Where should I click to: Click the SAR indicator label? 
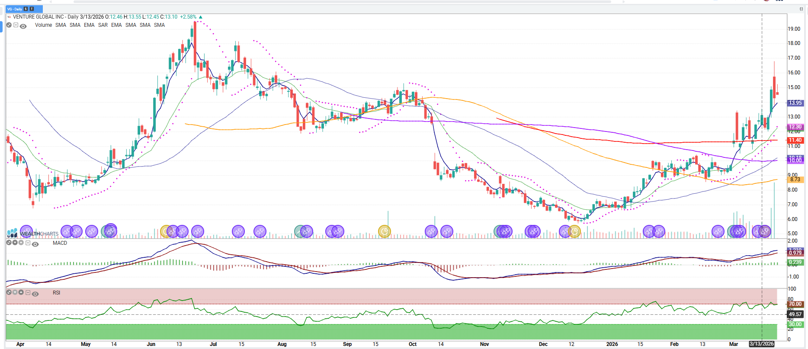pos(103,25)
